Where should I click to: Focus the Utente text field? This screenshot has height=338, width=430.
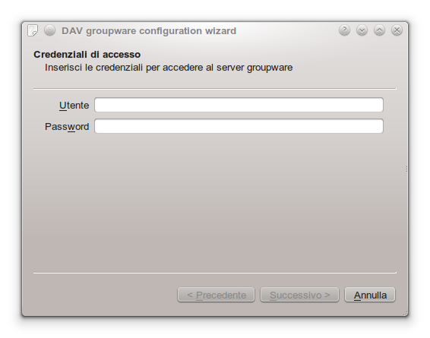(239, 105)
